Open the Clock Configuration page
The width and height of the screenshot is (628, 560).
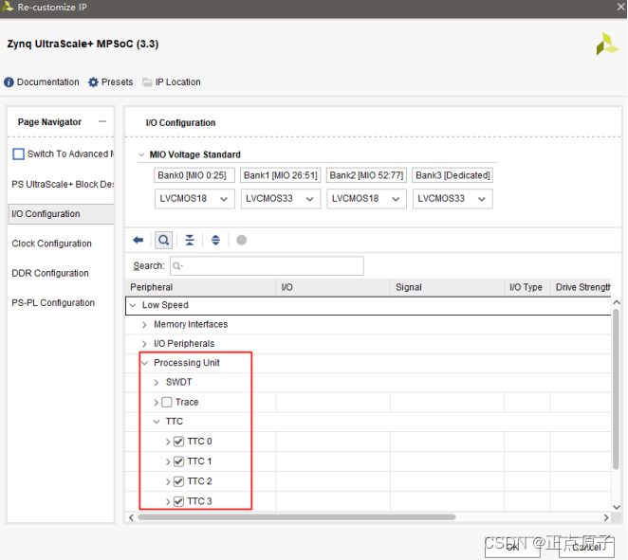tap(51, 244)
